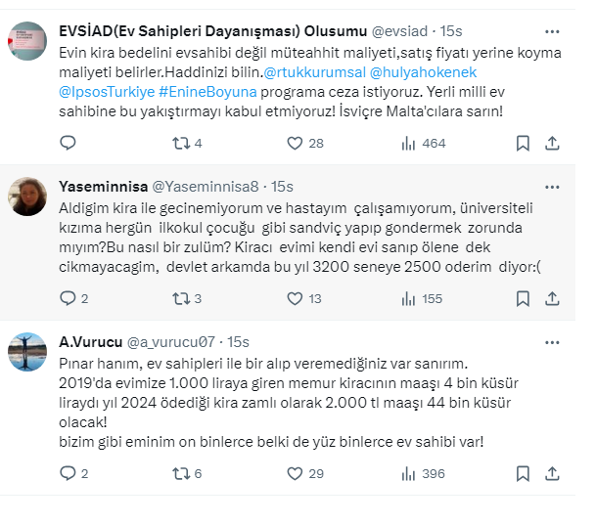Image resolution: width=596 pixels, height=525 pixels.
Task: Retweet Yaseminnisa's tweet
Action: coord(181,299)
